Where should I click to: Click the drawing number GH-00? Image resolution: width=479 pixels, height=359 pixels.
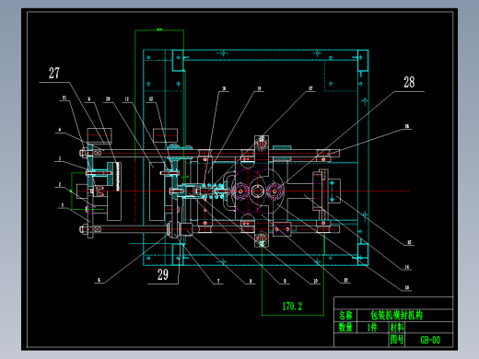point(430,340)
